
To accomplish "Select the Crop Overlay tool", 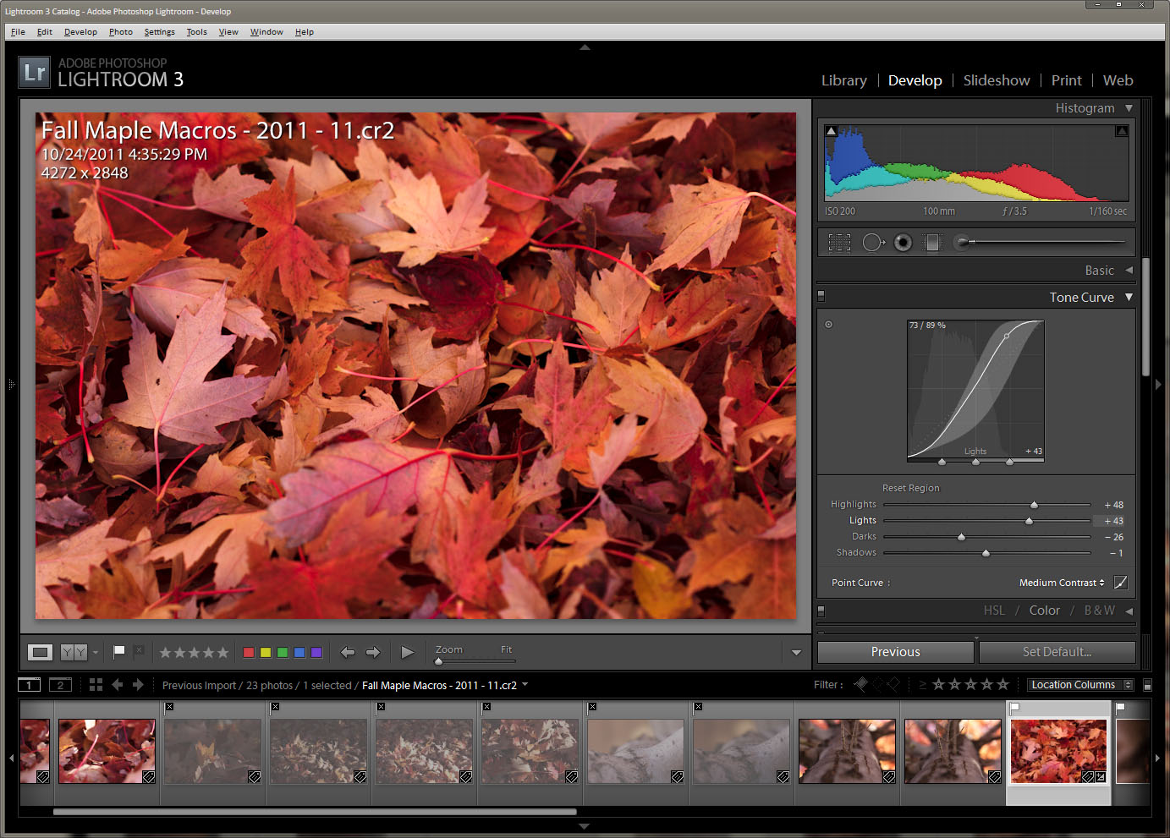I will (x=839, y=243).
